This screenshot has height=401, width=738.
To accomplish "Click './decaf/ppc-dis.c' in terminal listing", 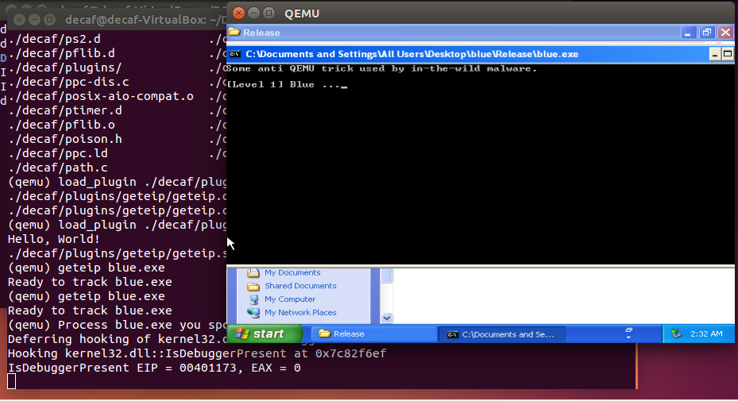I will click(x=69, y=82).
